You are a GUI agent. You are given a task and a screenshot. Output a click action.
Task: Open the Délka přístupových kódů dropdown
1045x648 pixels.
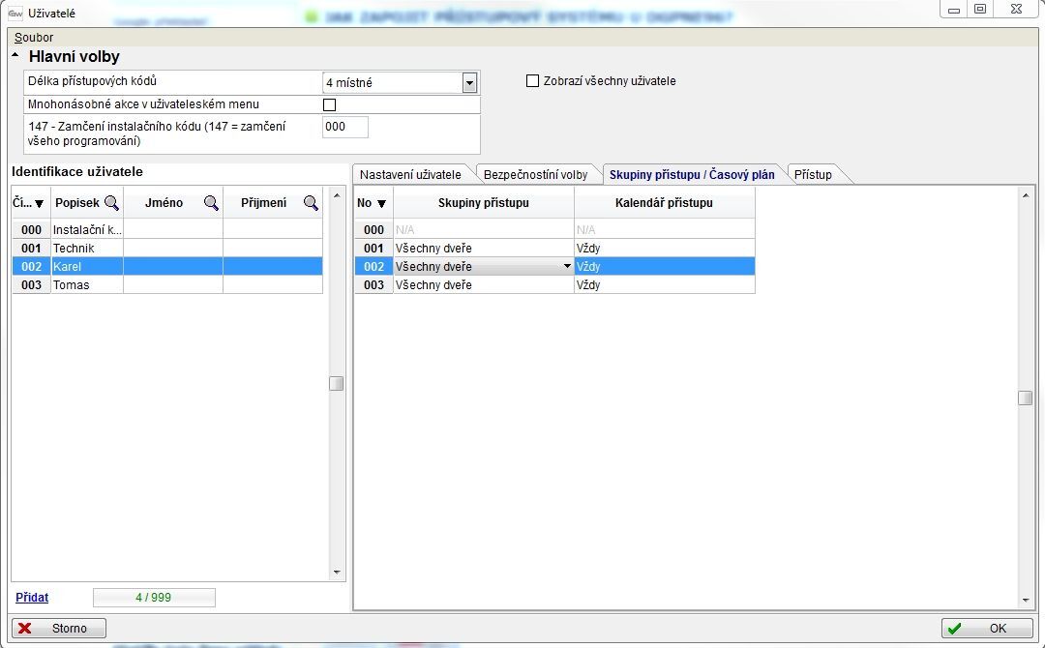pyautogui.click(x=469, y=83)
